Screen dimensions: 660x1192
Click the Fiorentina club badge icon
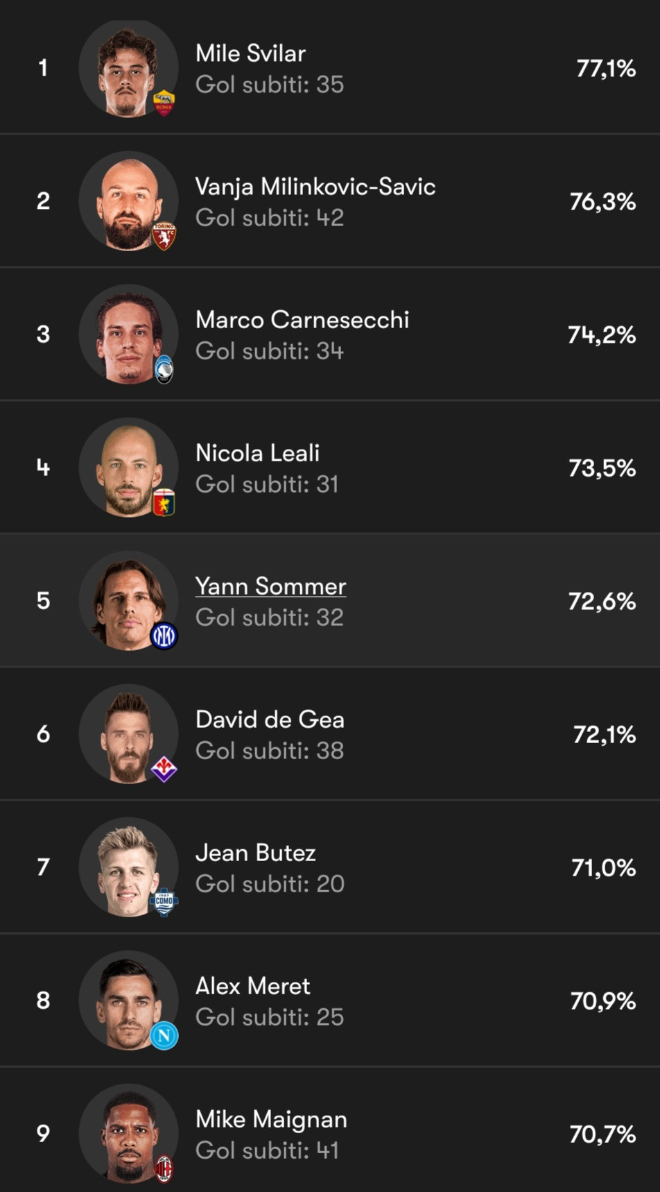pos(164,769)
